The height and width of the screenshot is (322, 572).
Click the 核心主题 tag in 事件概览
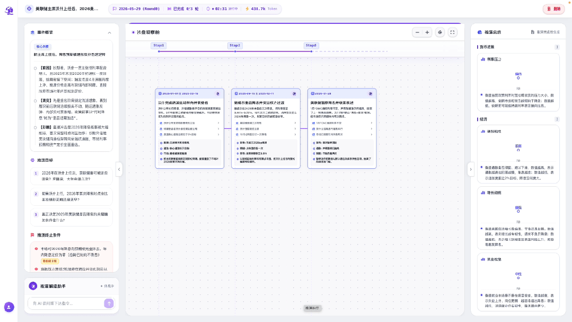point(42,47)
